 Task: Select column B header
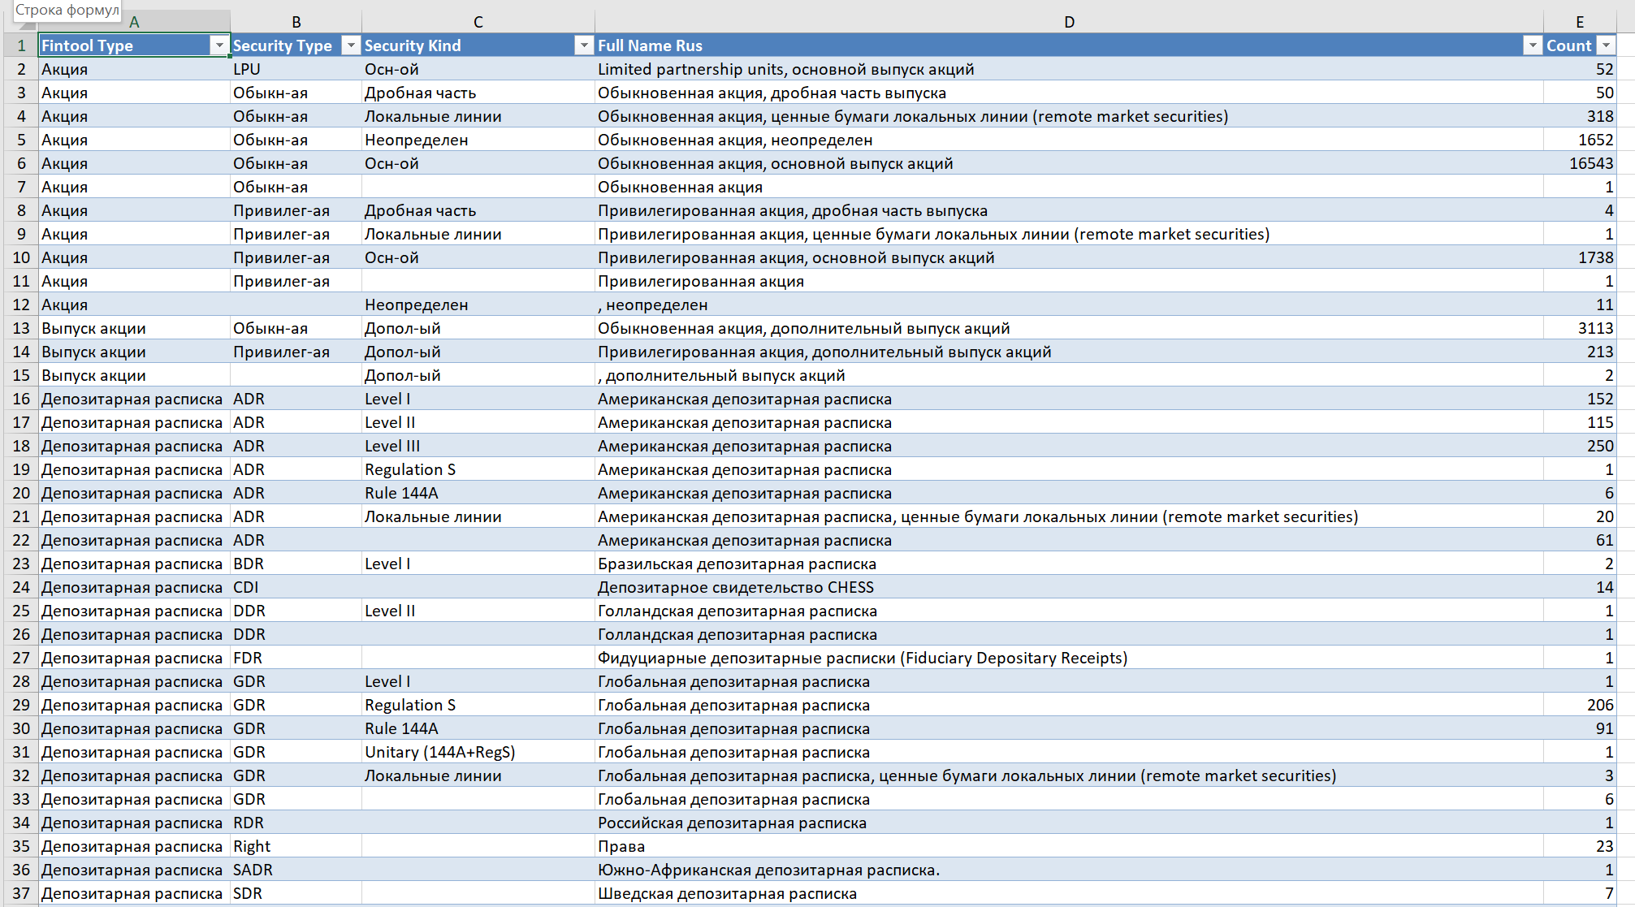[296, 22]
